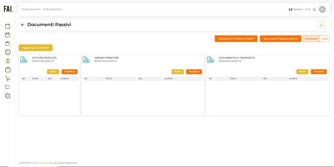This screenshot has width=334, height=167.
Task: Click the dollar coin sidebar icon
Action: [x=8, y=52]
